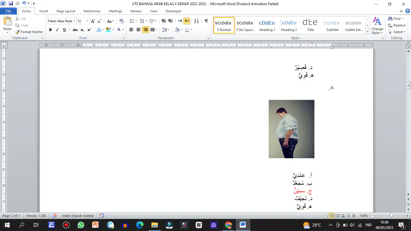Click the zoom slider handle

[x=391, y=216]
